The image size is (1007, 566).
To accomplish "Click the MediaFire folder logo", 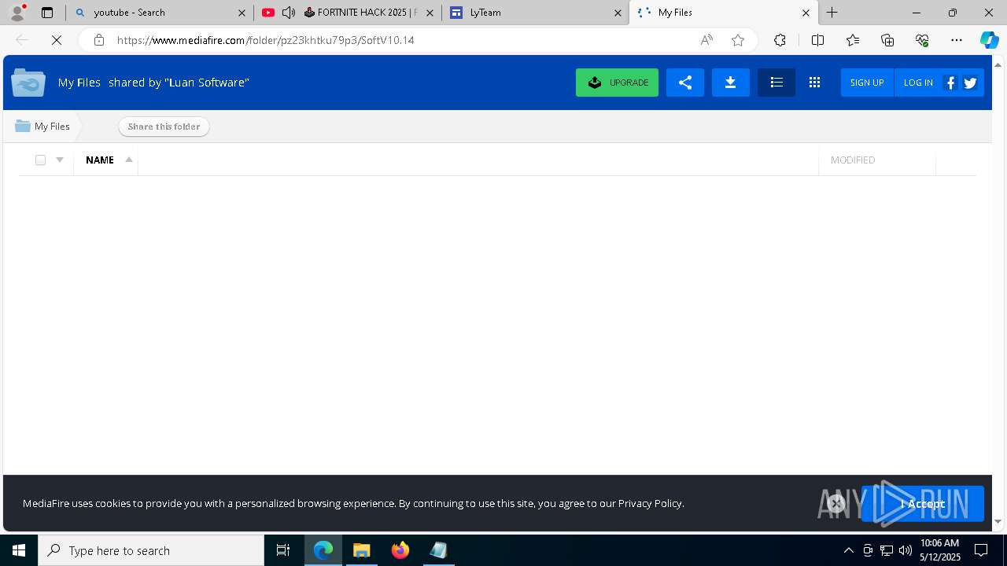I will point(28,82).
